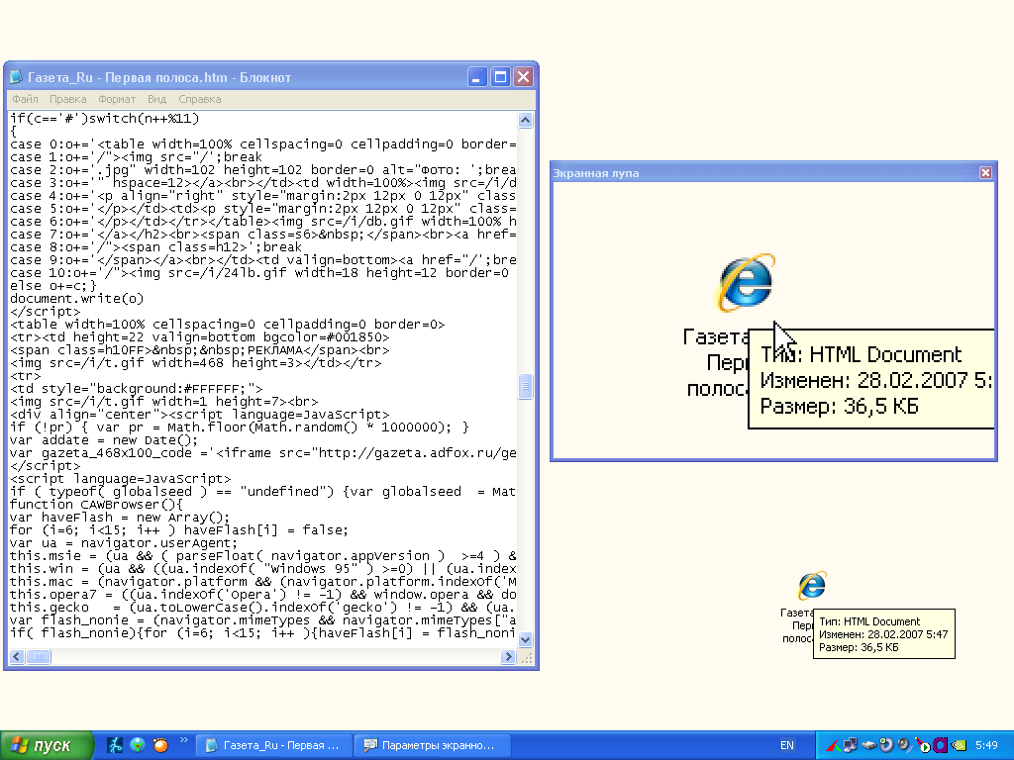The image size is (1014, 760).
Task: Click the Internet Explorer HTML file desktop icon
Action: (812, 586)
